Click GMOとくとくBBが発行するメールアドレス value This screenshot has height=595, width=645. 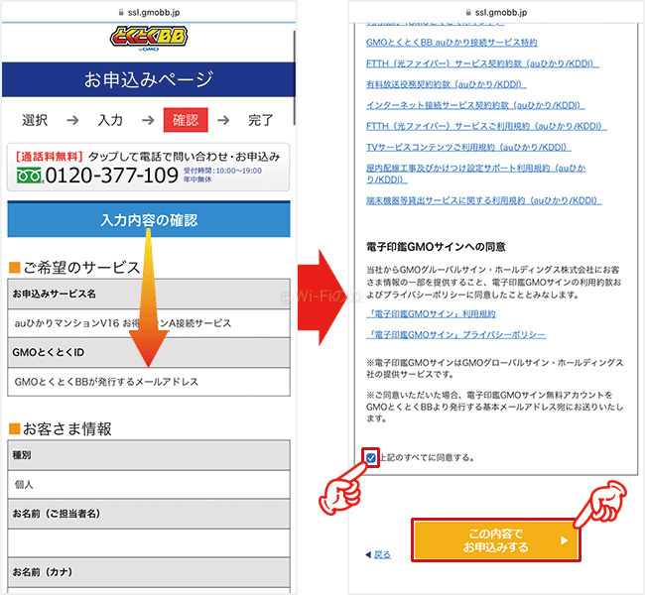[149, 382]
